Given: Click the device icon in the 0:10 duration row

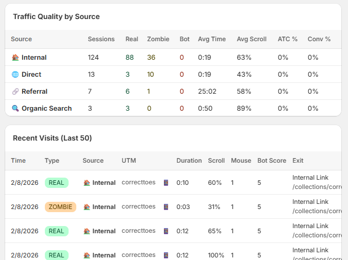Looking at the screenshot, I should tap(166, 183).
